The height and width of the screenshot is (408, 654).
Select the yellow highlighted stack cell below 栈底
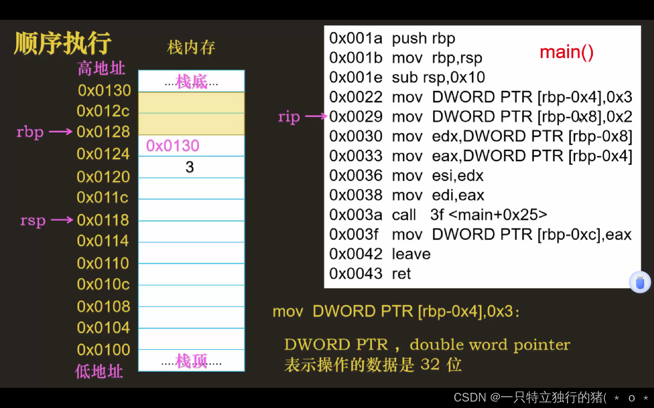click(191, 102)
